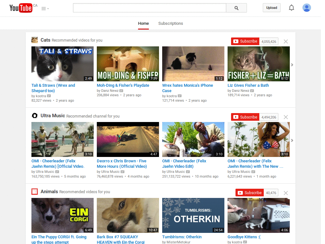Viewport: 325px width, 244px height.
Task: Open the guide hamburger menu
Action: click(x=45, y=9)
